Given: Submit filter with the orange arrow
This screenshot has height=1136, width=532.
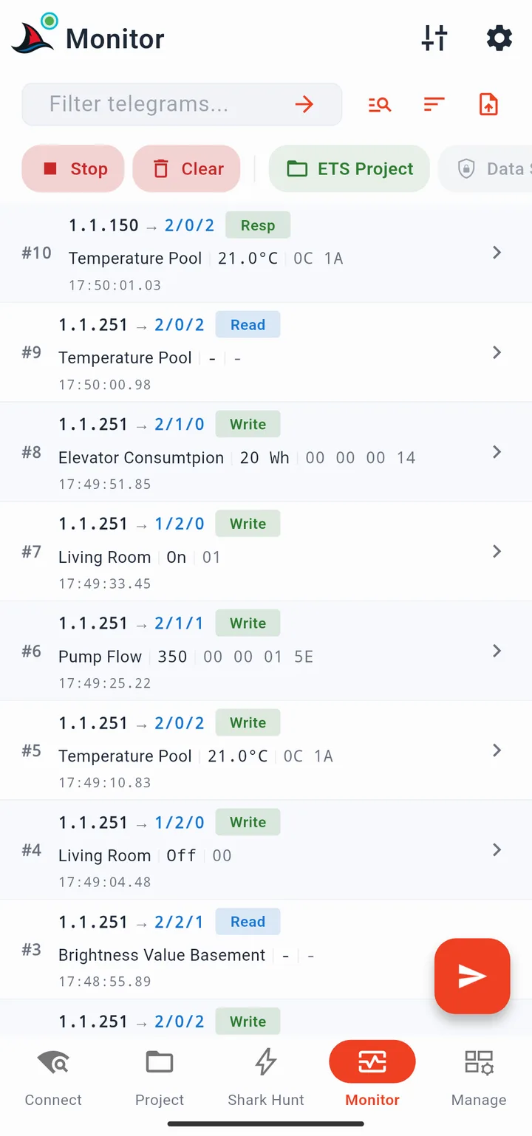Looking at the screenshot, I should 304,104.
